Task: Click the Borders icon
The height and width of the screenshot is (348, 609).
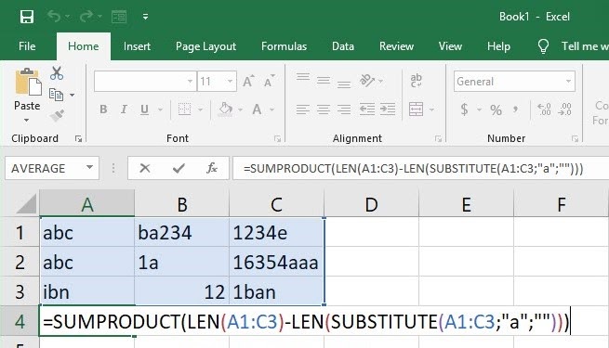Action: (x=184, y=110)
